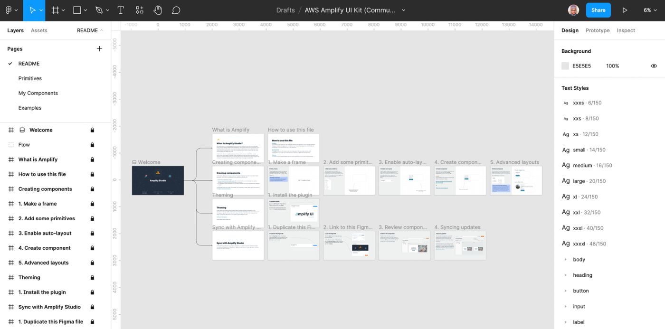Screen dimensions: 665x329
Task: Click the xxxxl text style Ag icon
Action: 566,244
